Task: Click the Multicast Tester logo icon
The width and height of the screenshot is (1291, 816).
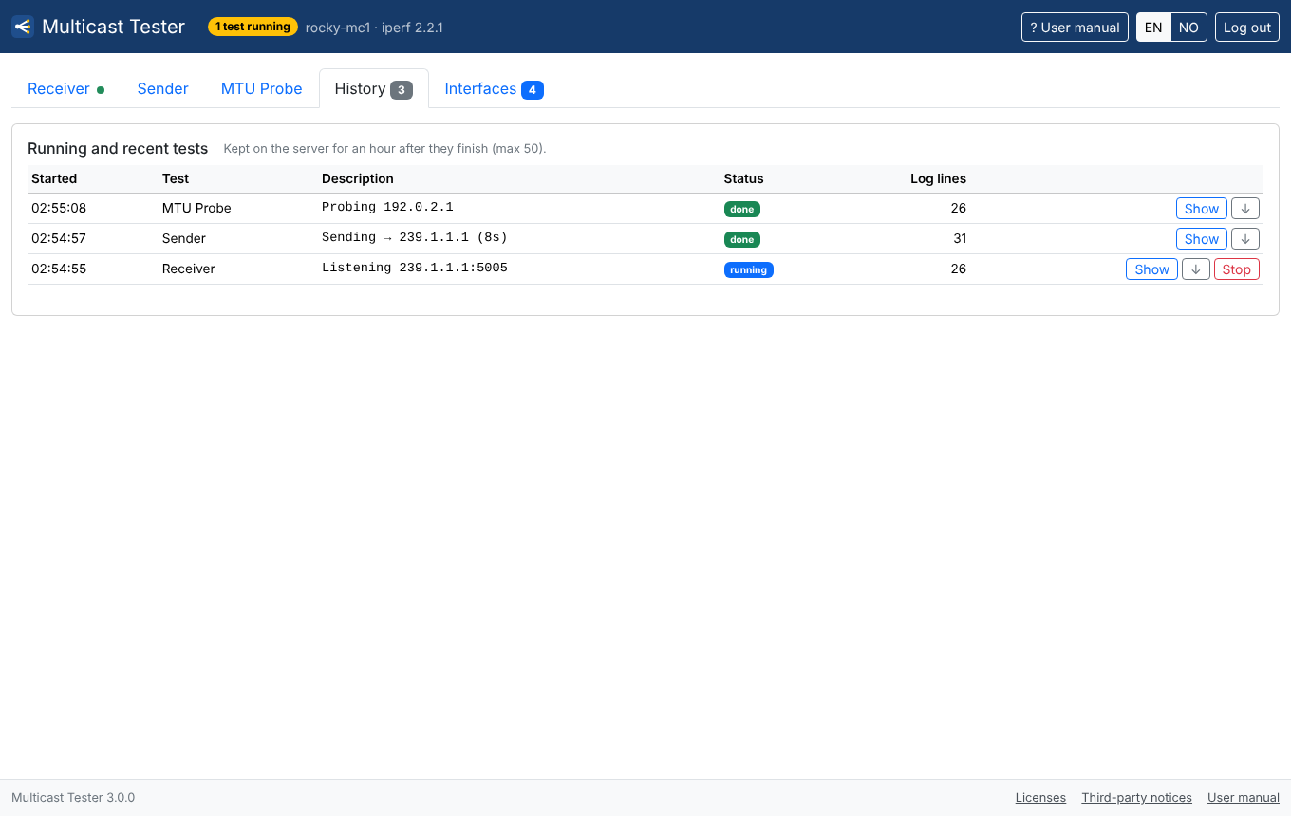Action: pos(23,27)
